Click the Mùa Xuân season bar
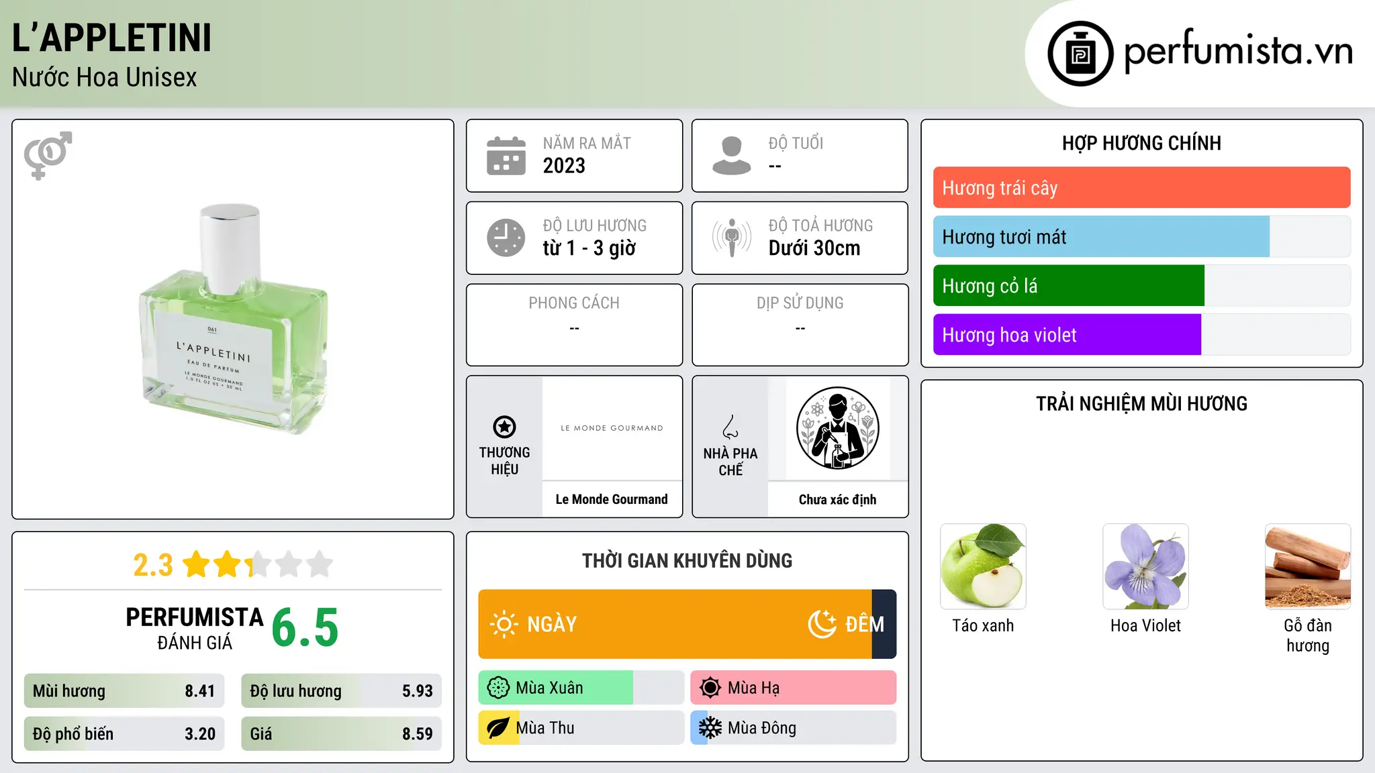 [x=581, y=688]
